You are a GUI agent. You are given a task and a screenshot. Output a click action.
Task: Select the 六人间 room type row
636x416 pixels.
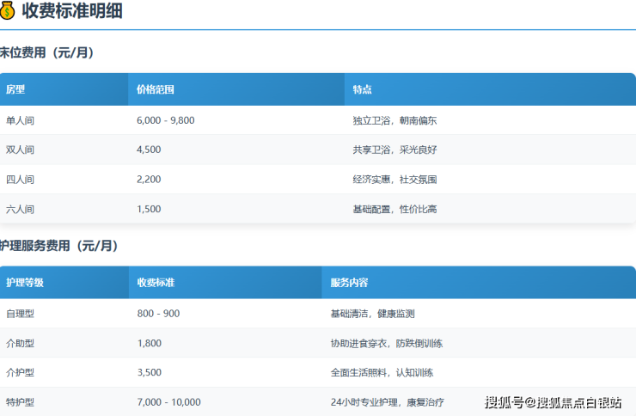pos(20,209)
